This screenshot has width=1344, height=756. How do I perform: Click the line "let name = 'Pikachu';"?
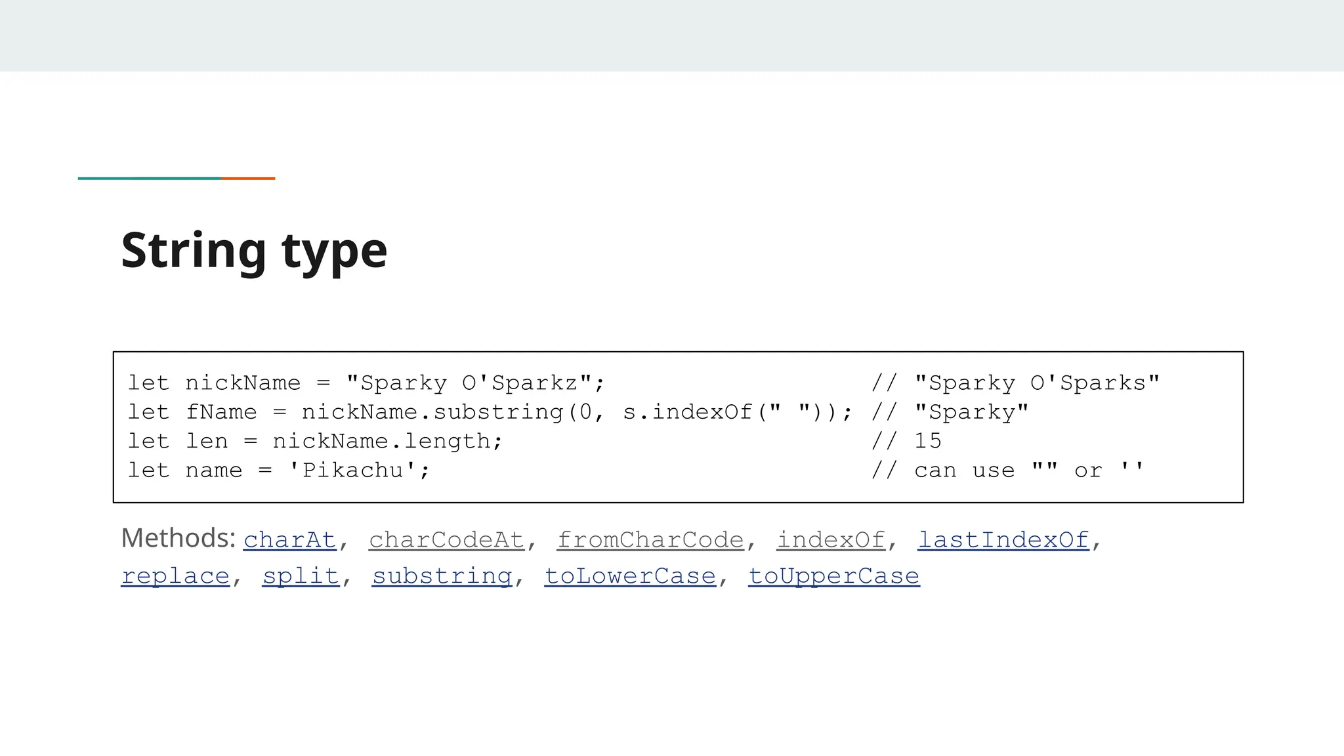(x=279, y=470)
